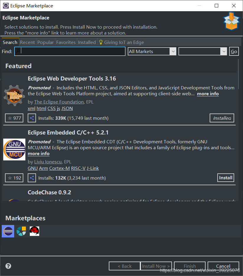The height and width of the screenshot is (276, 243).
Task: Switch to the Search tab
Action: (10, 42)
